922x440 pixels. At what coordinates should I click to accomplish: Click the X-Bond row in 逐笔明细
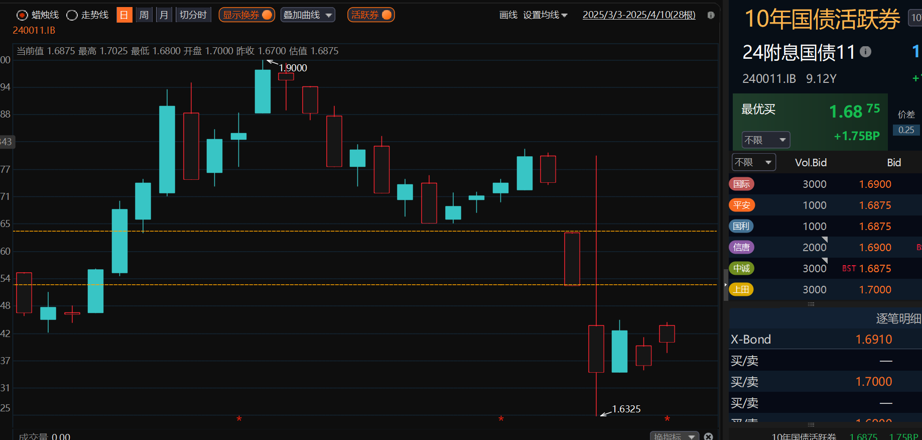point(825,340)
